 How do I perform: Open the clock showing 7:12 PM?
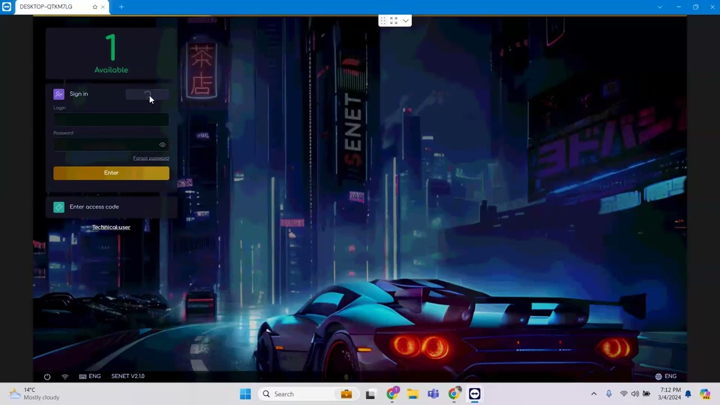670,394
